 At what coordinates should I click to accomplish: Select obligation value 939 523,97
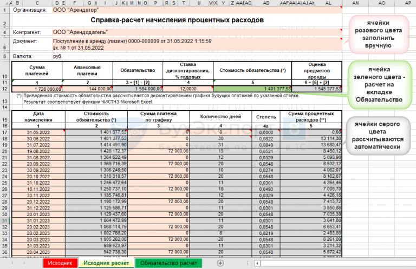(96, 246)
